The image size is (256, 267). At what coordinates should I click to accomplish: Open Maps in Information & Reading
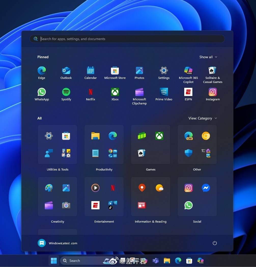(x=142, y=188)
